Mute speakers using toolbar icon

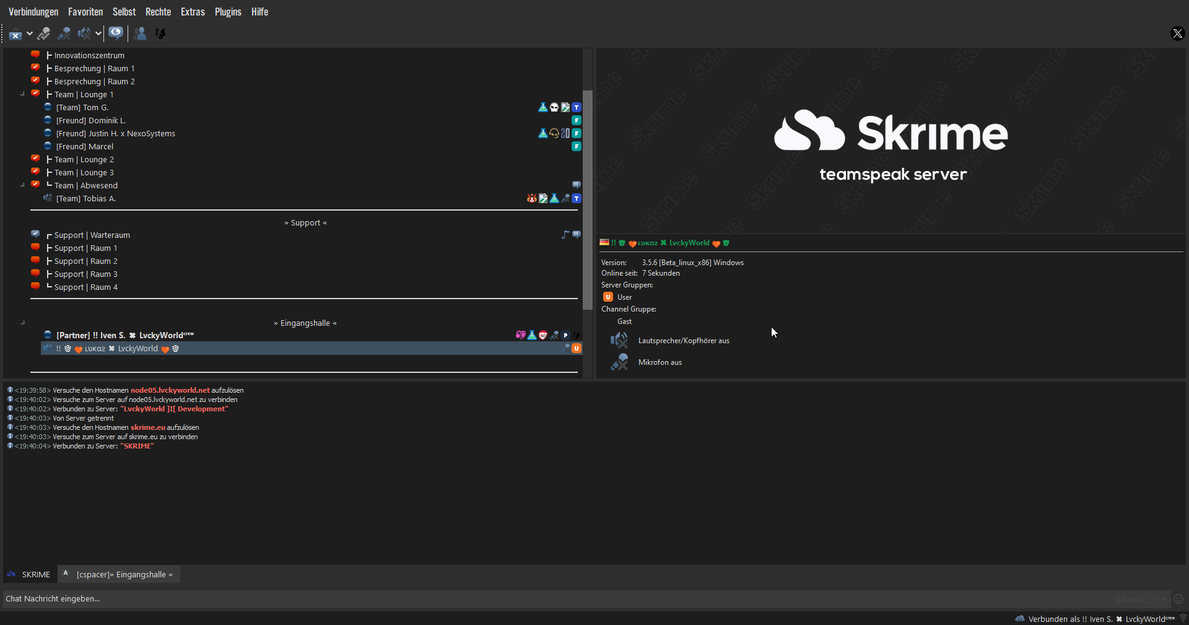pyautogui.click(x=84, y=33)
